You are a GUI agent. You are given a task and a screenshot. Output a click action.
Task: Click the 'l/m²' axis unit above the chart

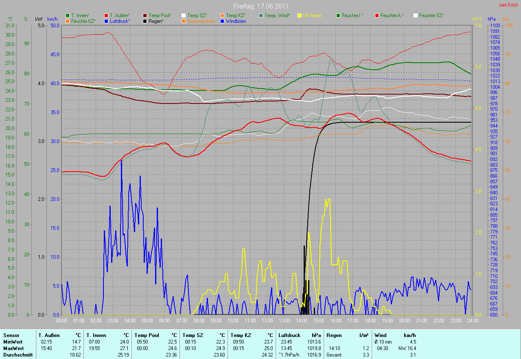(39, 19)
